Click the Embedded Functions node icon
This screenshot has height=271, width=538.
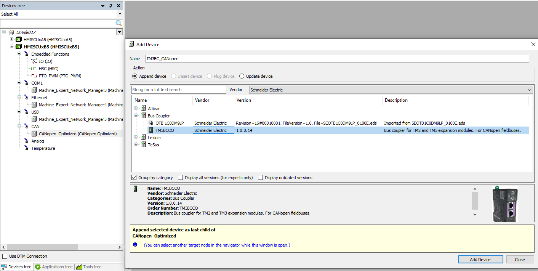pos(26,54)
